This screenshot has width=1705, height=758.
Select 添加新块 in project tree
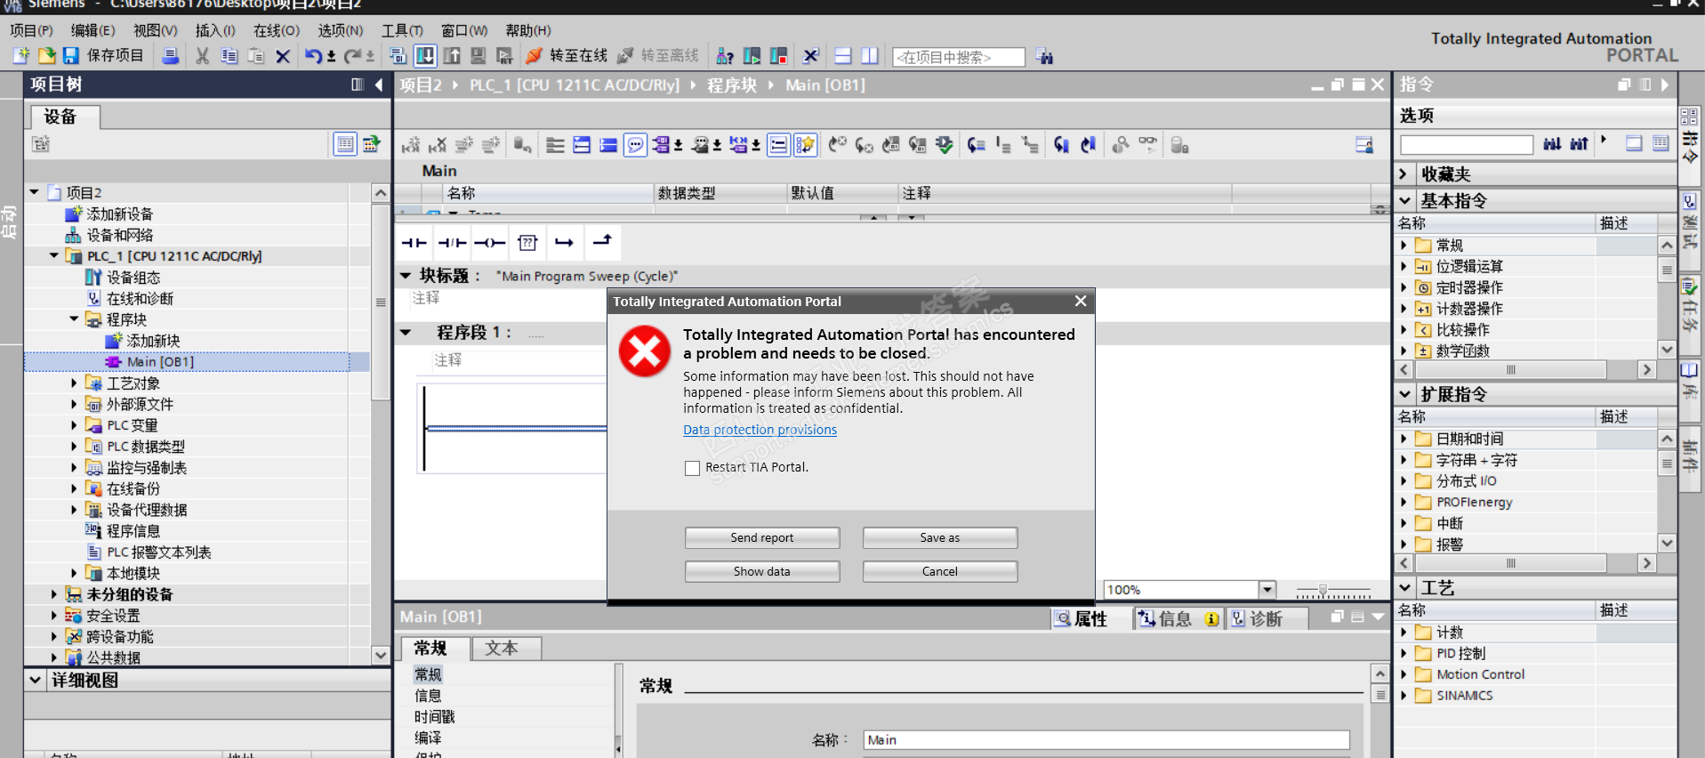144,341
